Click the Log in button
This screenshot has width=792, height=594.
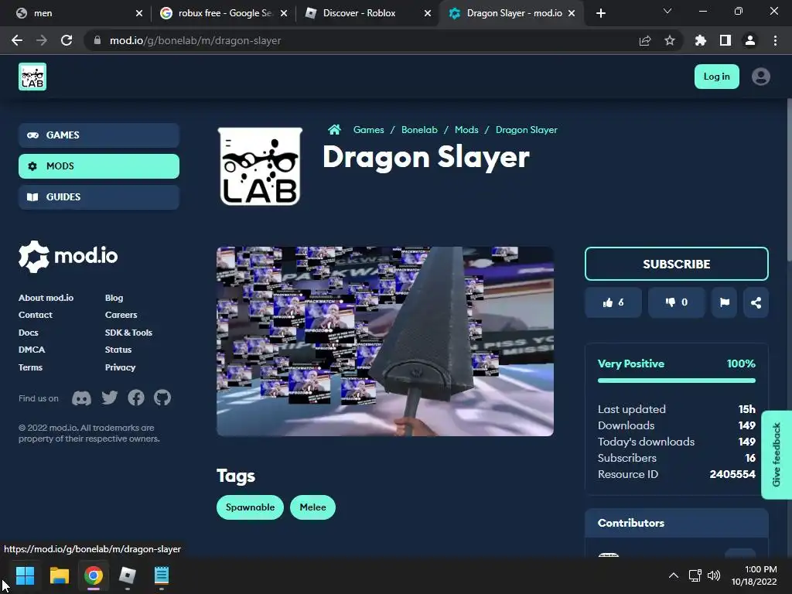[716, 77]
